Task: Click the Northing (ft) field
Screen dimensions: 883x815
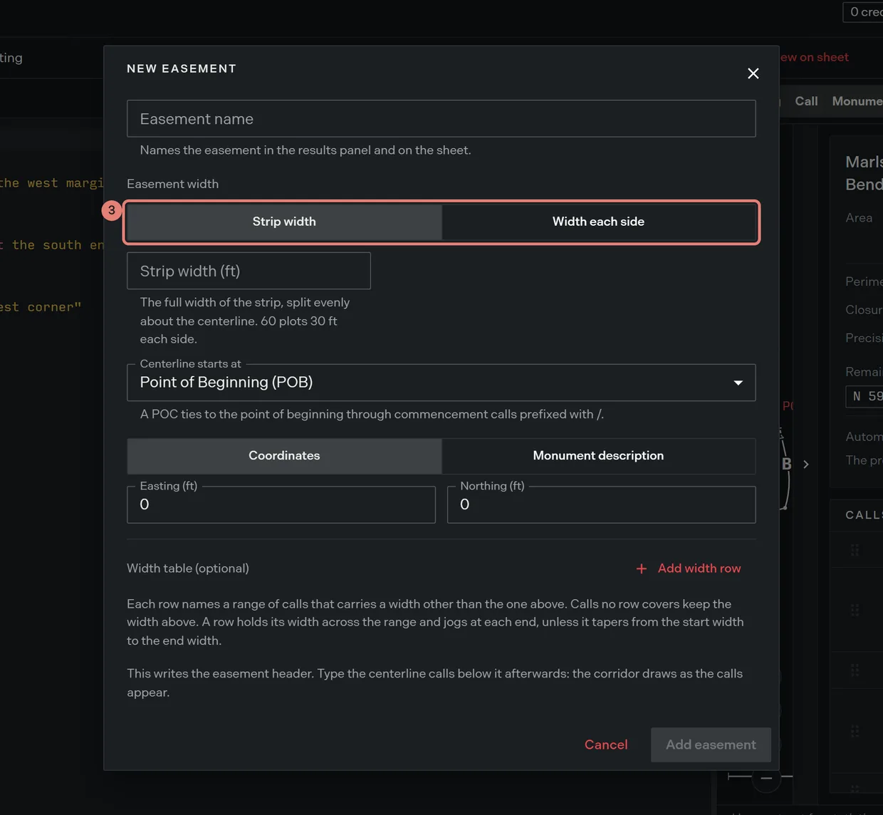Action: (x=601, y=504)
